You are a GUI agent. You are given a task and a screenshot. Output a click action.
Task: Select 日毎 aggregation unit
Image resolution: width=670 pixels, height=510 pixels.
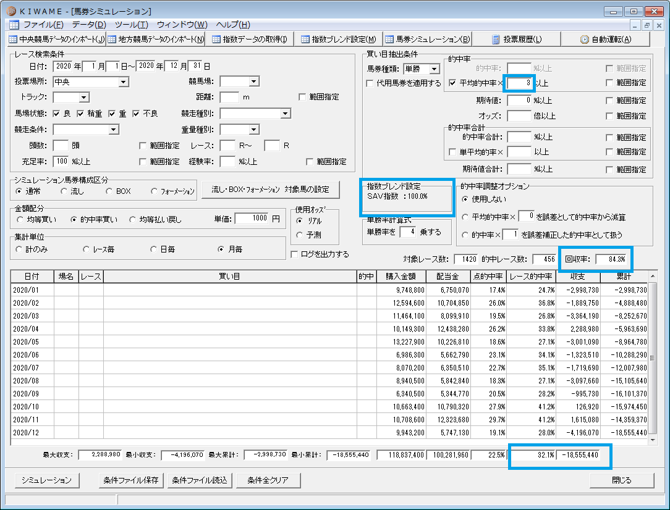153,249
